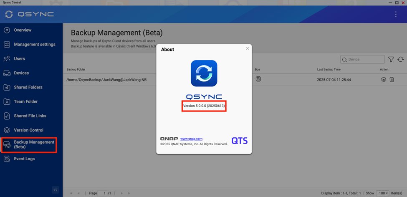Screen dimensions: 407x197
Task: Open Shared File Links page
Action: (x=30, y=116)
